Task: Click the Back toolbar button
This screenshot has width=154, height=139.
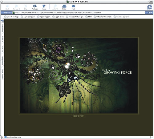Action: [x=7, y=7]
